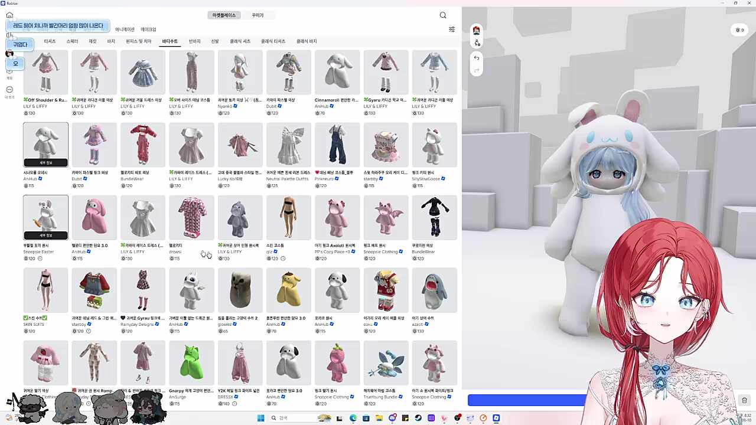Click the 스킨 코스튬 item title
756x425 pixels.
[x=275, y=245]
